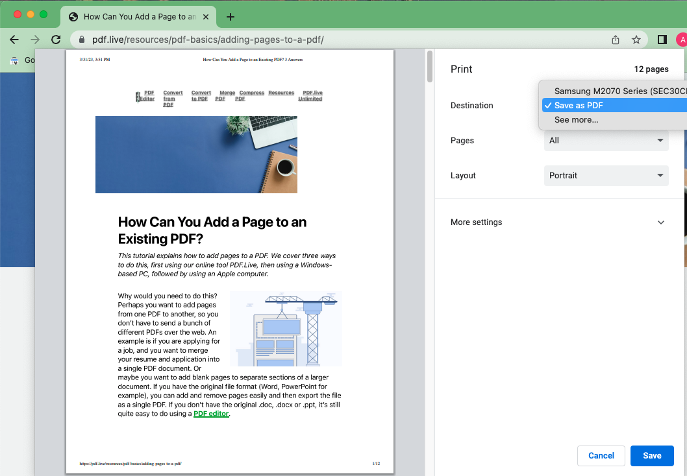The image size is (687, 476).
Task: Open a new browser tab
Action: pos(230,17)
